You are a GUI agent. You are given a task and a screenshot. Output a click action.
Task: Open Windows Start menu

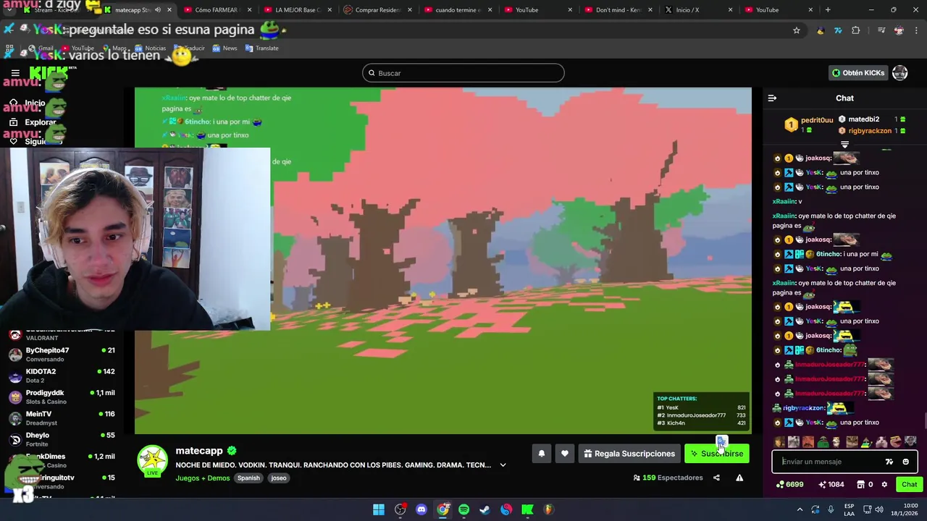point(379,509)
